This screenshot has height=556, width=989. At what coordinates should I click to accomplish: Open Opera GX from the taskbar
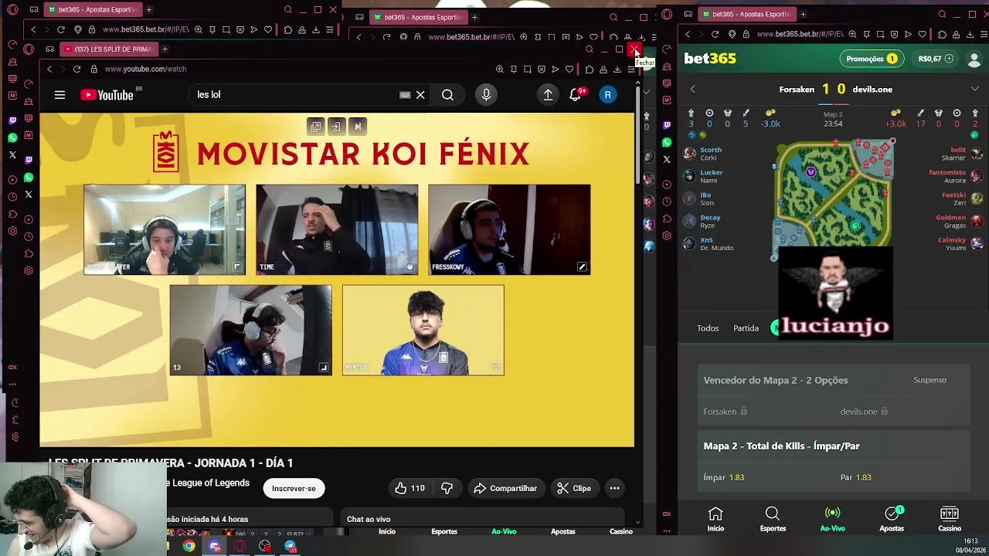(240, 547)
